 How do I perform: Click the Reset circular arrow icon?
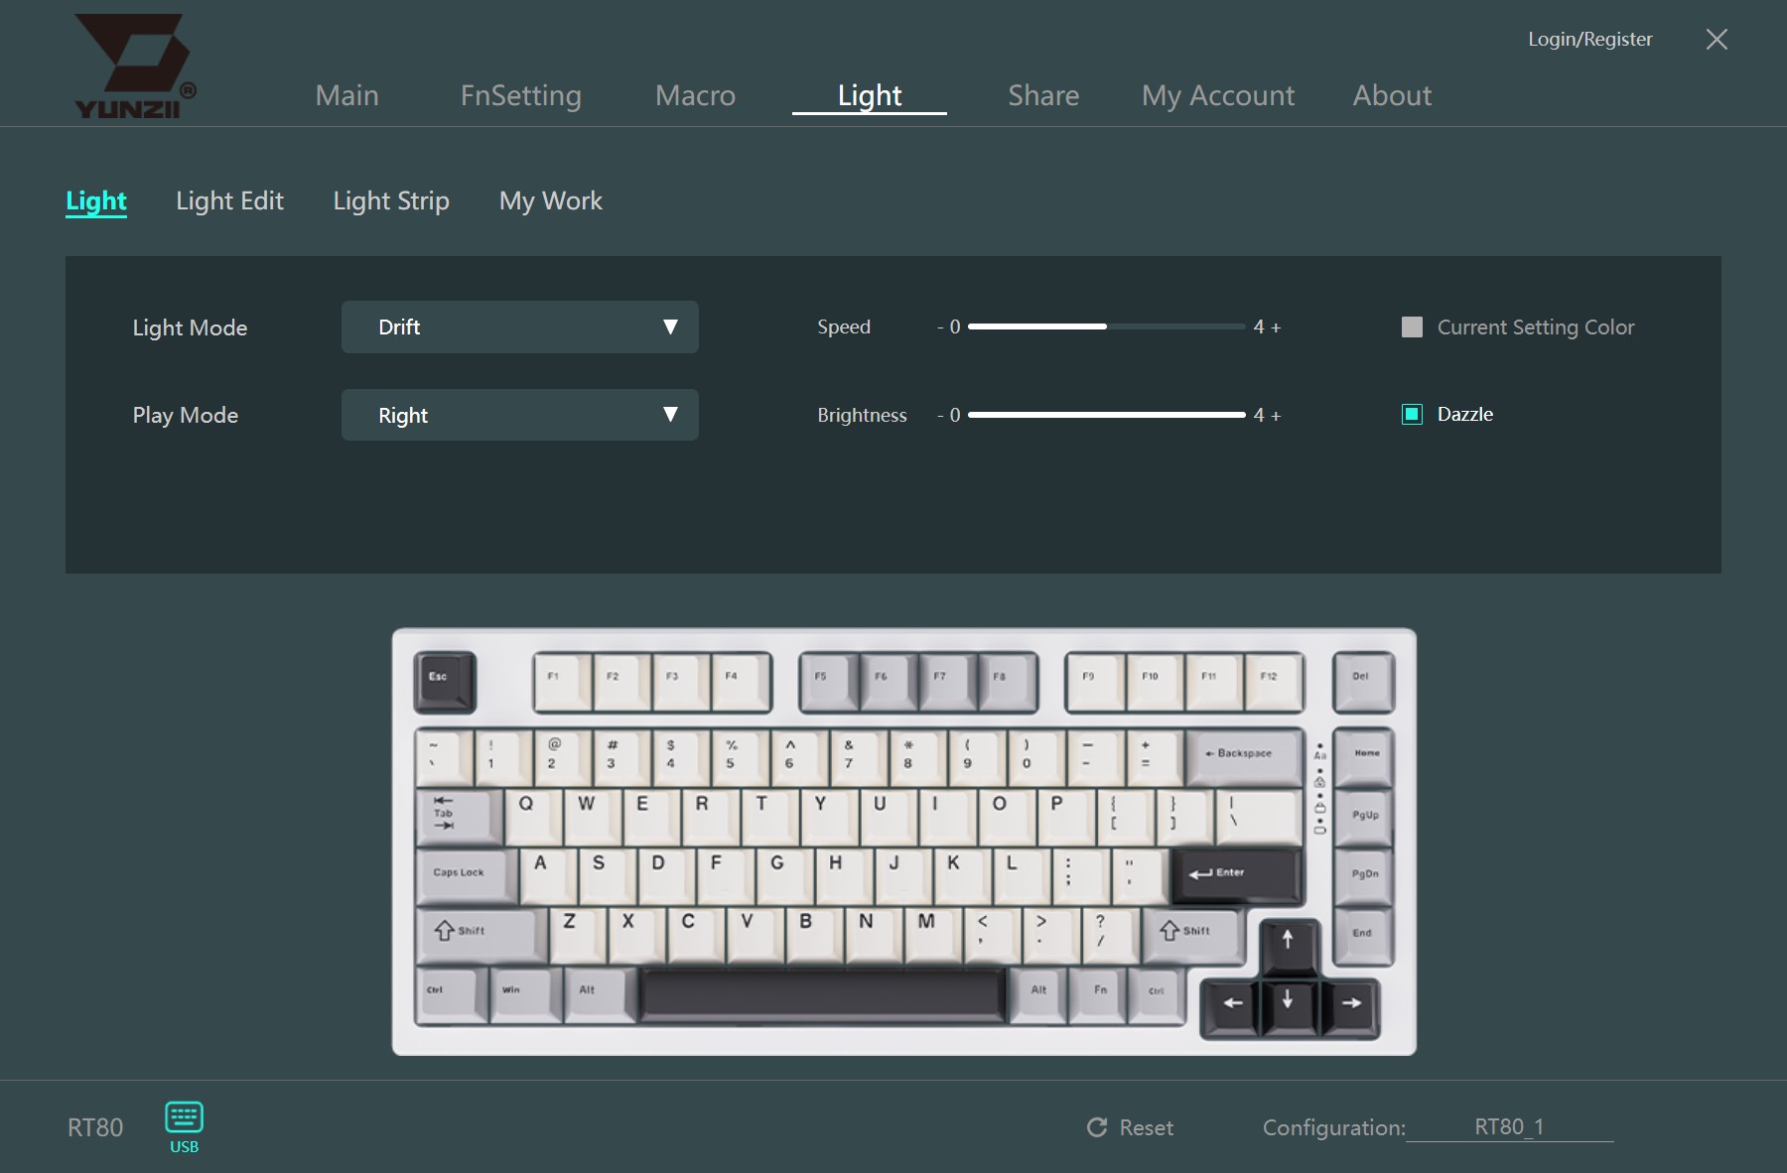point(1096,1127)
